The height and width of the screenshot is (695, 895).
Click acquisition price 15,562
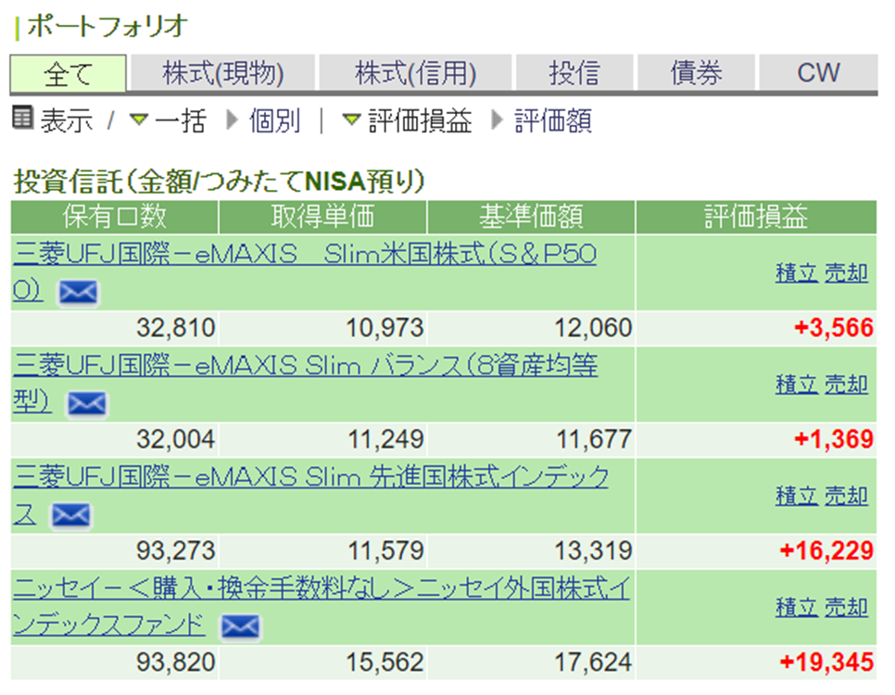(x=385, y=663)
